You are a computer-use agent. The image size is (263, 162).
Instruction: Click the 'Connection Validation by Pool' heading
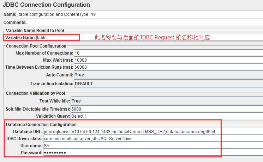35,93
